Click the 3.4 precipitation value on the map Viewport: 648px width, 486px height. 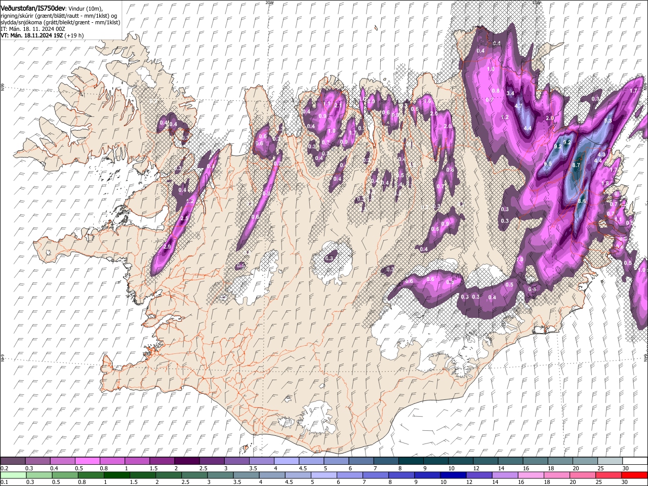click(x=510, y=93)
